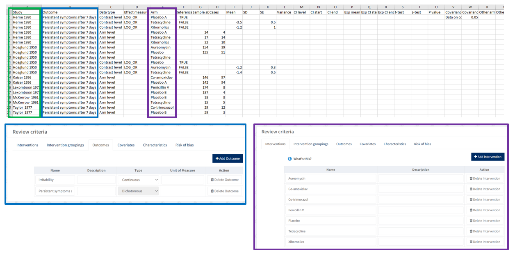Switch to Risk of bias tab in interventions panel

coord(422,144)
